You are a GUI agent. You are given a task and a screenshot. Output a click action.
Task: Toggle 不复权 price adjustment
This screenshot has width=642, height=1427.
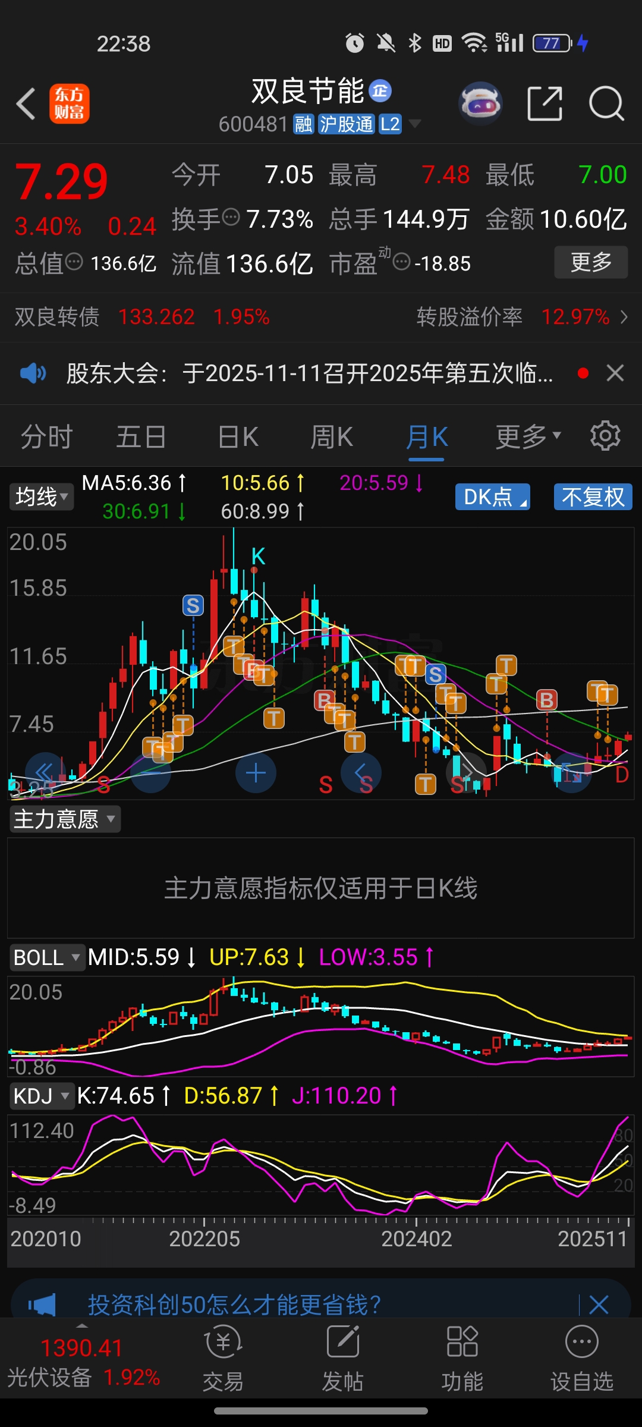[593, 496]
